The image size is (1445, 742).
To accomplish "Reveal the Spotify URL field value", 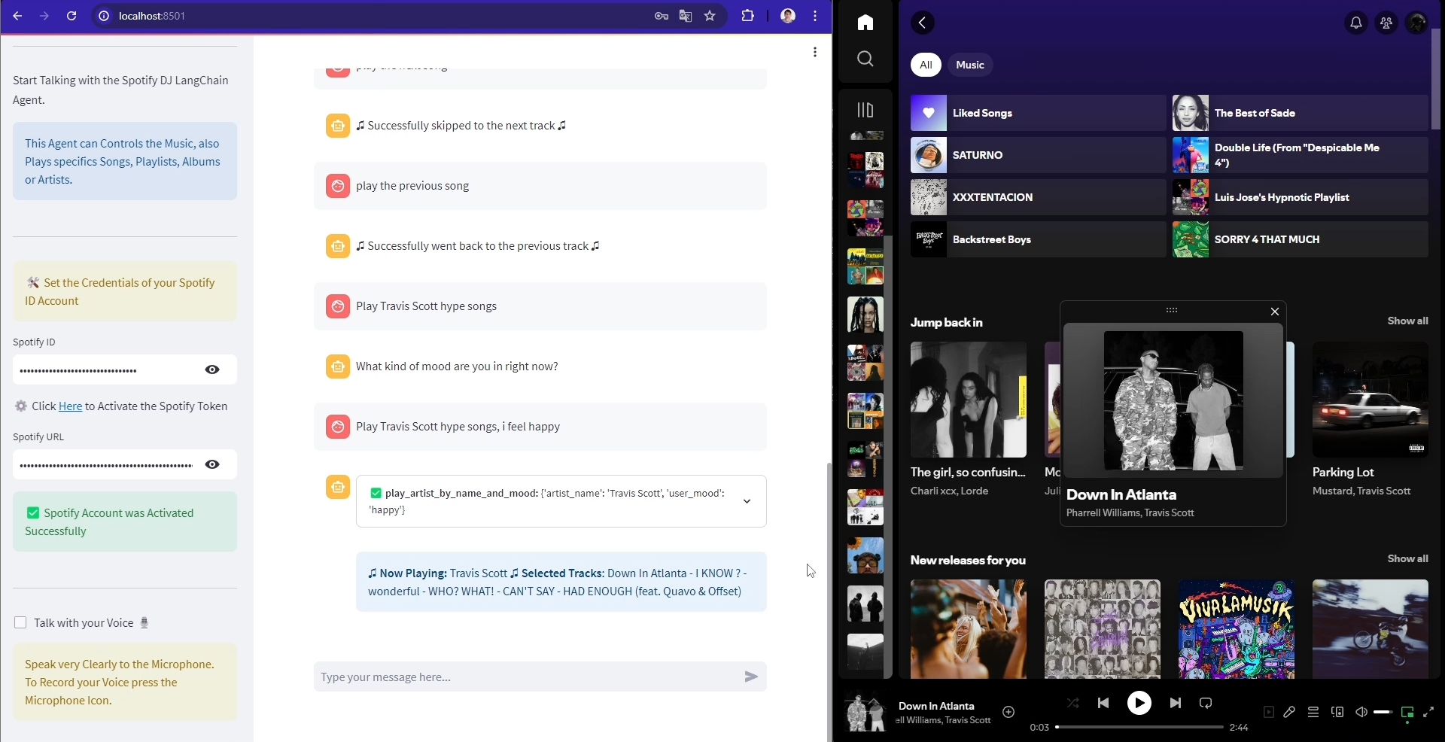I will tap(212, 464).
